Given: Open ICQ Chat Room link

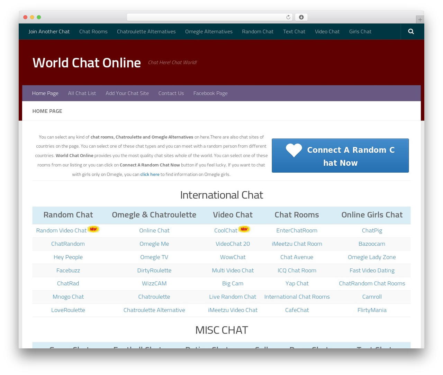Looking at the screenshot, I should 297,271.
